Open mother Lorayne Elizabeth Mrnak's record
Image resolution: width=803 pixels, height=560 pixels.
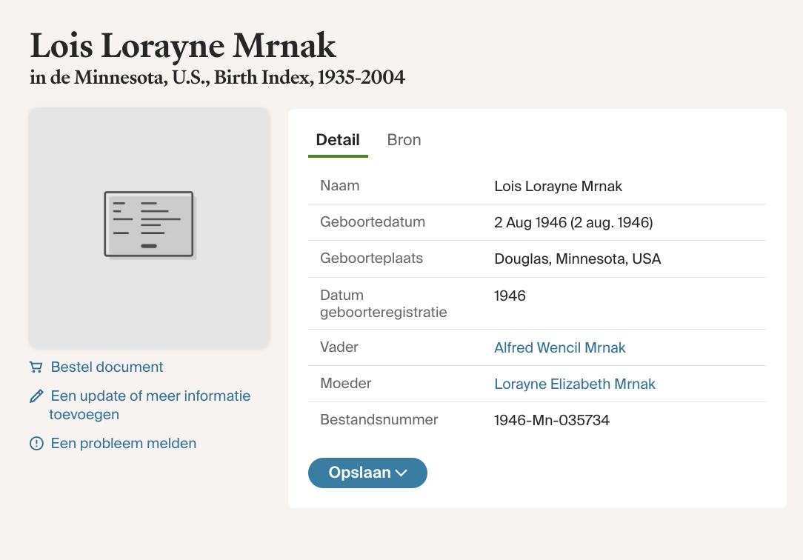click(575, 384)
